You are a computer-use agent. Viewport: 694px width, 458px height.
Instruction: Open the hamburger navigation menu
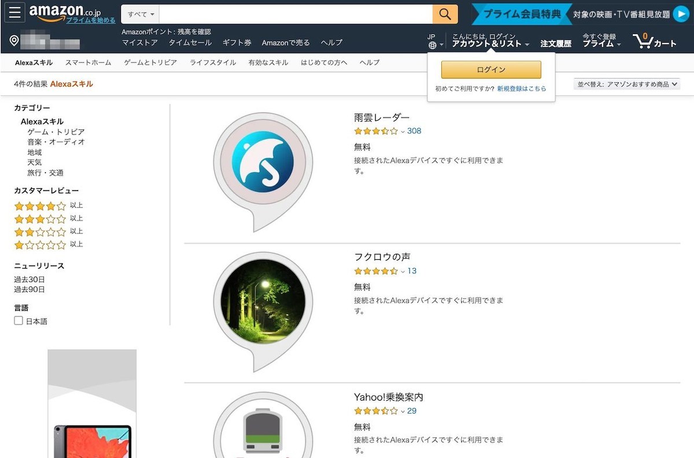tap(15, 13)
